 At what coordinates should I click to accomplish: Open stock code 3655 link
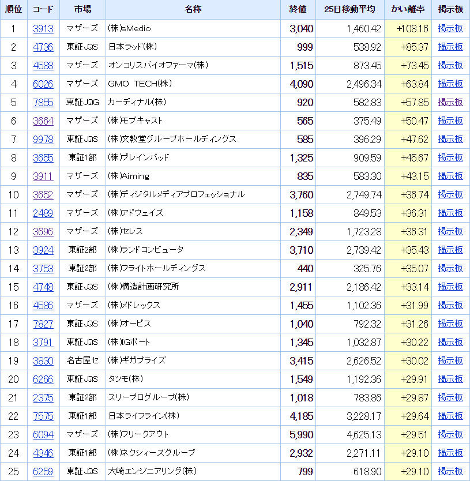click(x=43, y=157)
